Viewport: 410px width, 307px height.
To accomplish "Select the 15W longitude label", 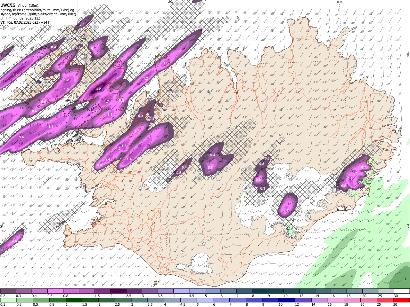I will pos(339,2).
